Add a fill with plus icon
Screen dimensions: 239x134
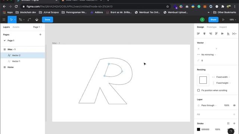pyautogui.click(x=234, y=114)
